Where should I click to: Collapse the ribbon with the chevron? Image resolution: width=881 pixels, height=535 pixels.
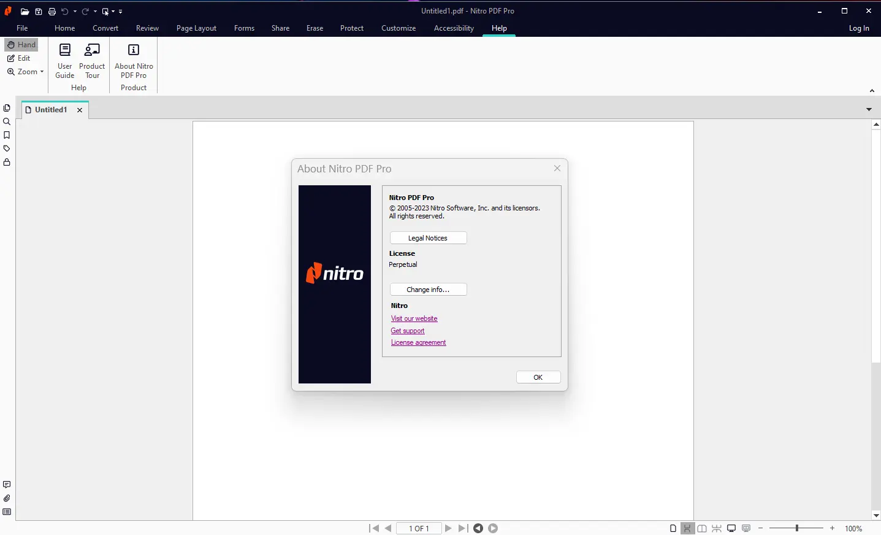(x=872, y=91)
